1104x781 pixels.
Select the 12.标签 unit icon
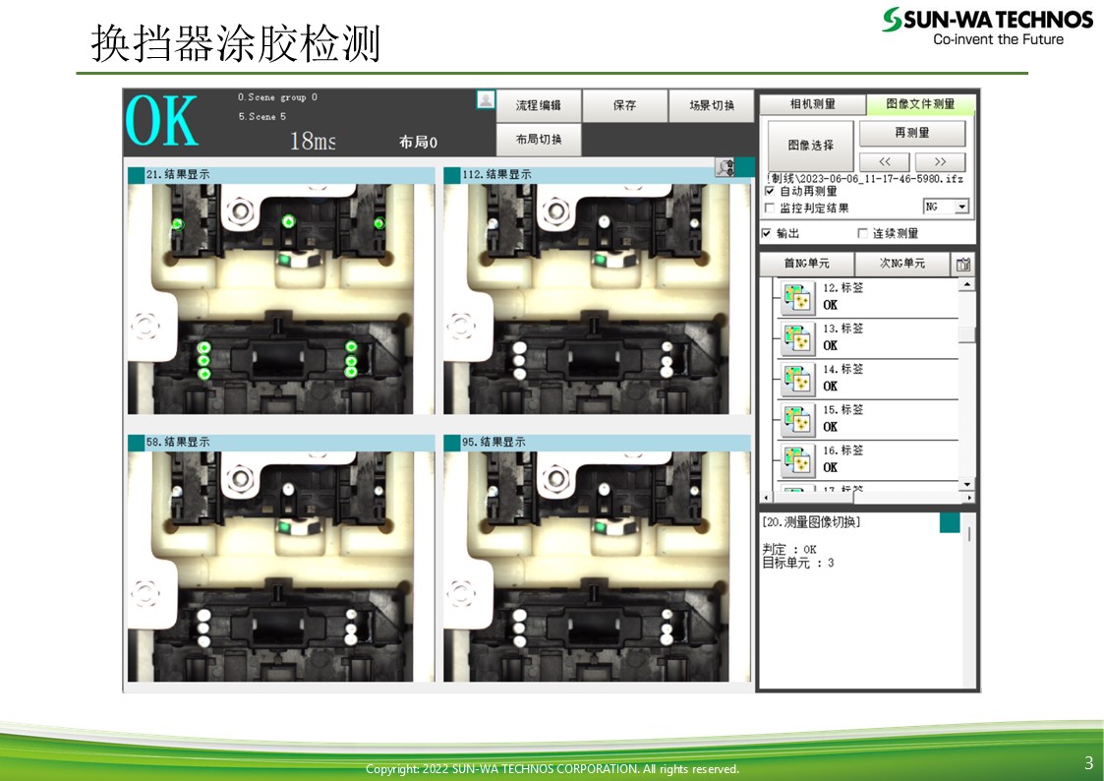click(x=796, y=297)
